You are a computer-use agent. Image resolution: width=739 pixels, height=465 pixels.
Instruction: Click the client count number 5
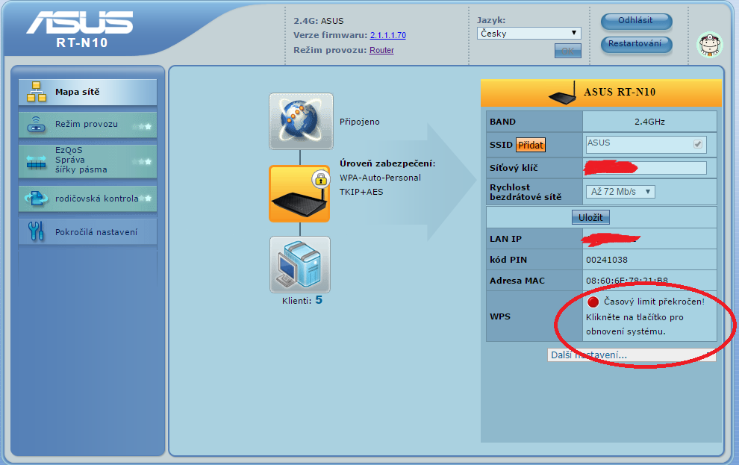pyautogui.click(x=319, y=300)
